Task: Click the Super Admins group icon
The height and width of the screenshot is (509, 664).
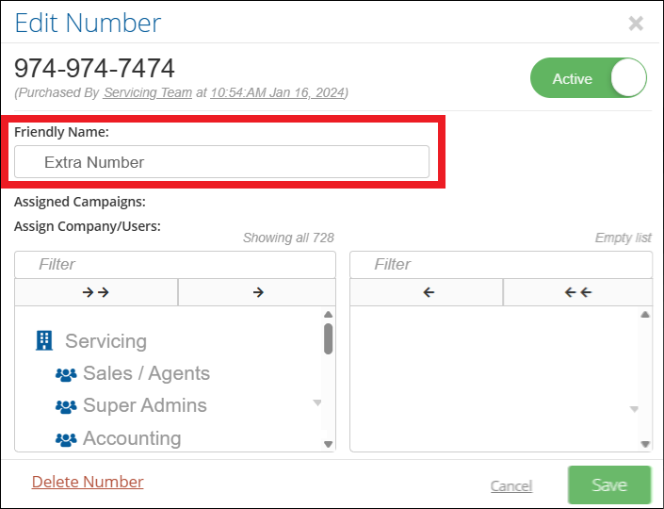Action: click(66, 406)
